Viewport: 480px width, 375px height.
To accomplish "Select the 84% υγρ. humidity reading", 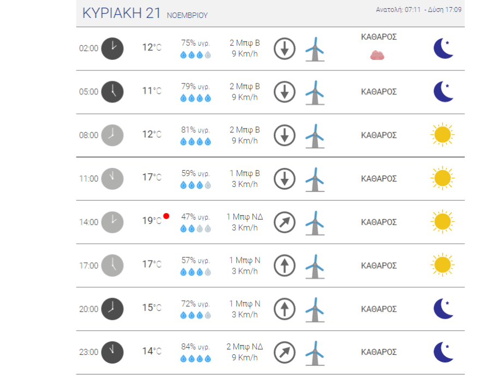I will click(195, 347).
